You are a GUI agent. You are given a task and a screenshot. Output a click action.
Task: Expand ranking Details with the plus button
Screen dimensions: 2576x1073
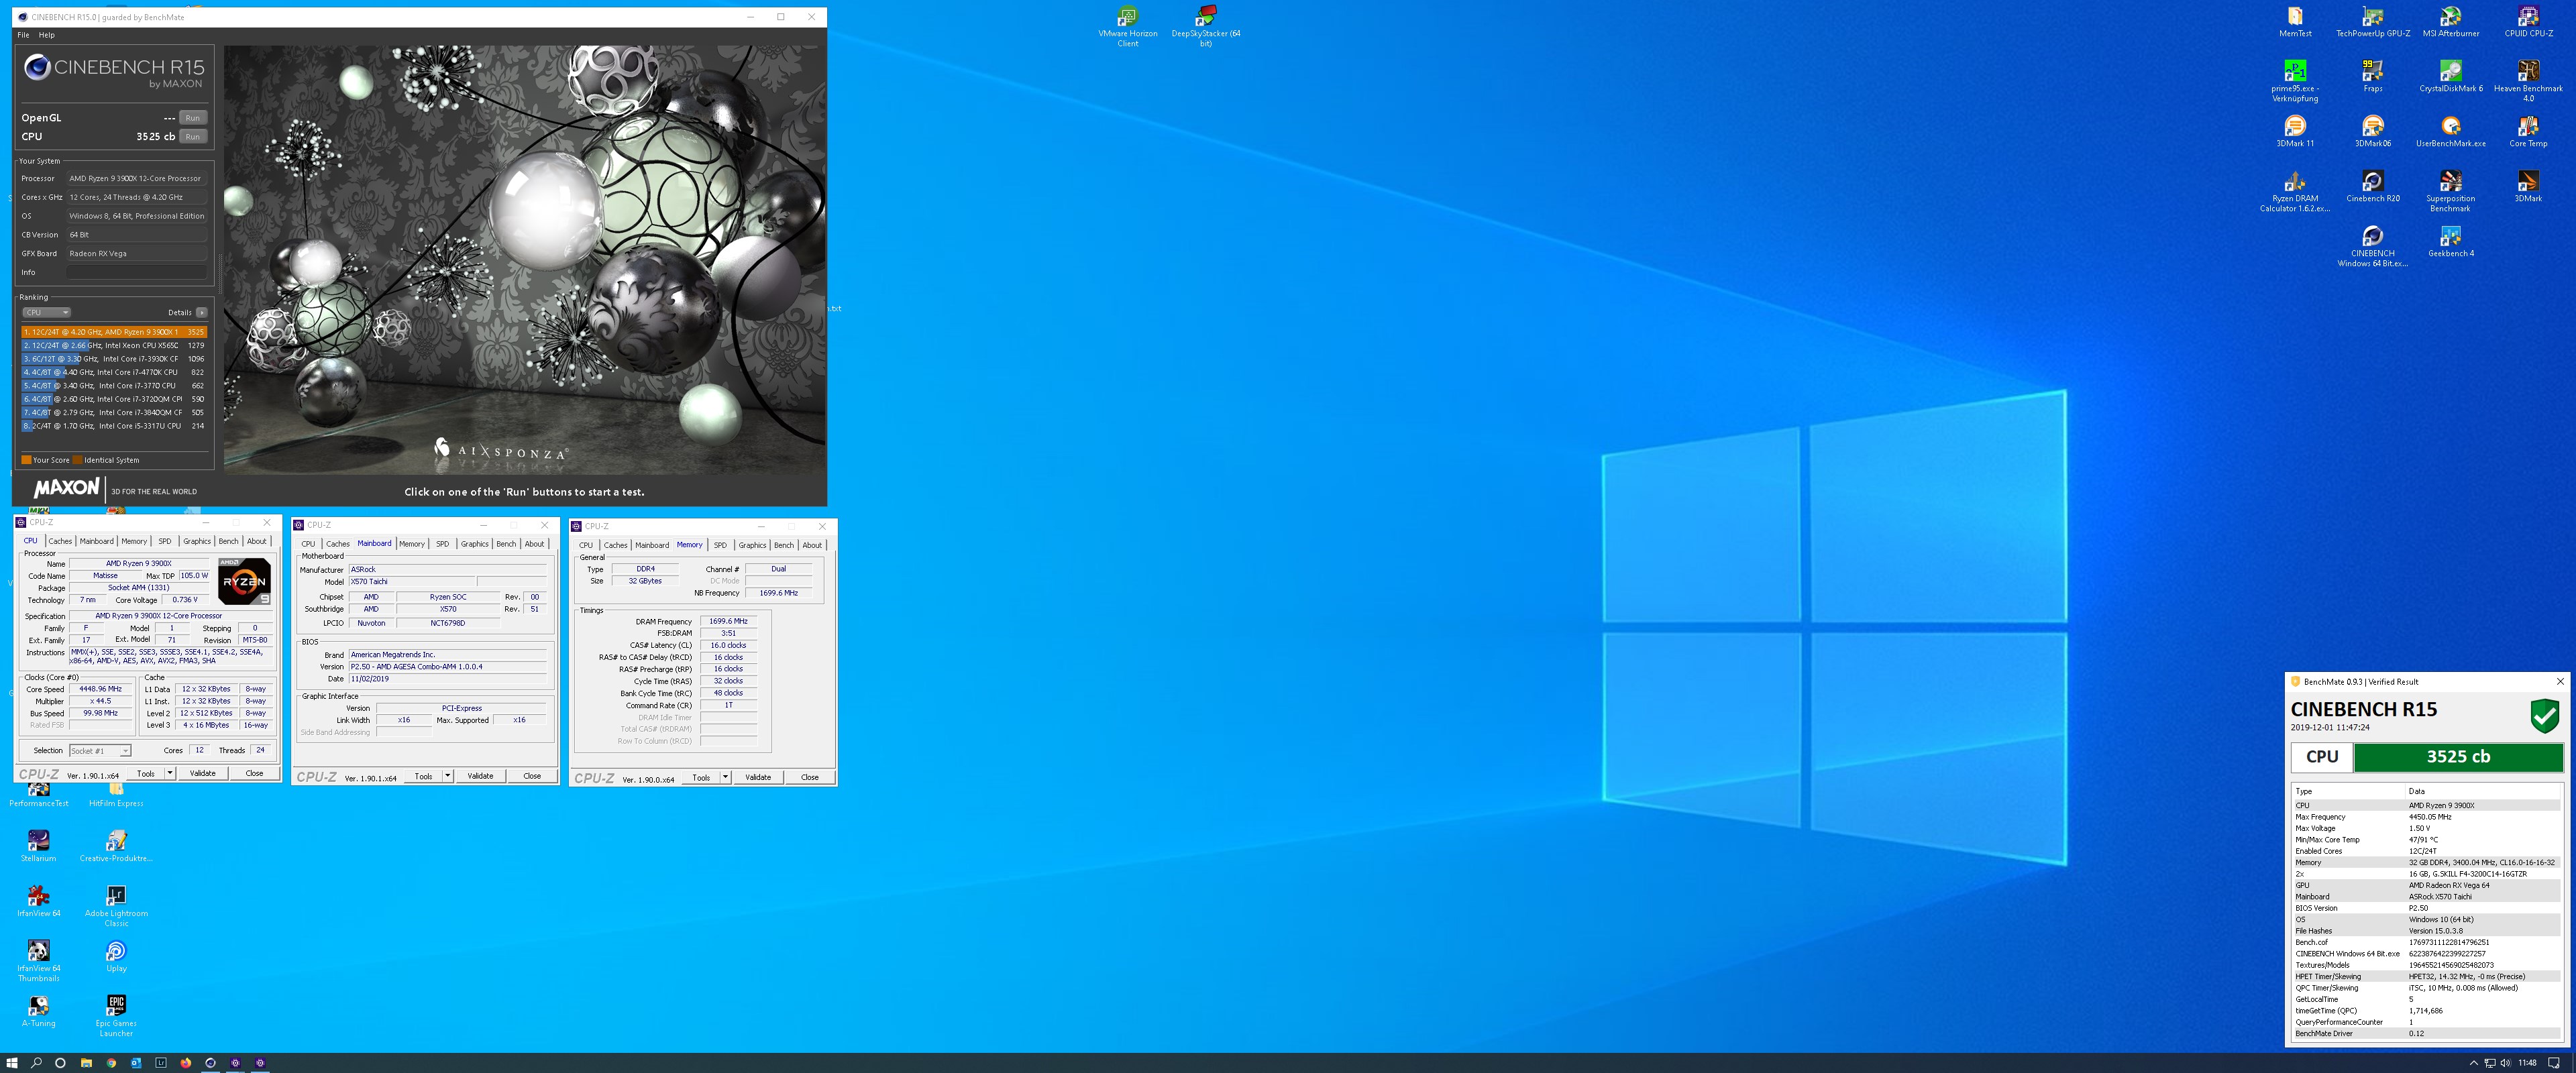pos(202,312)
